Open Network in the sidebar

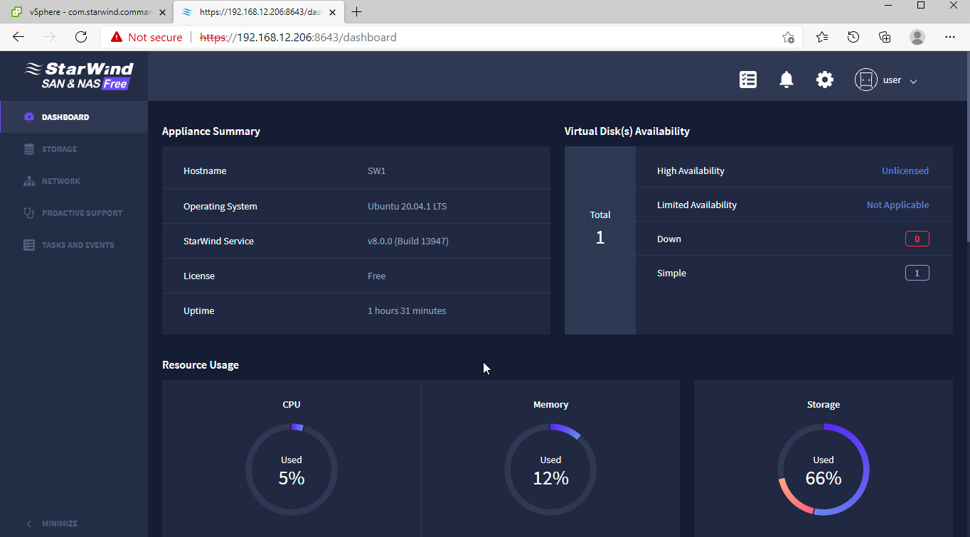(x=74, y=181)
